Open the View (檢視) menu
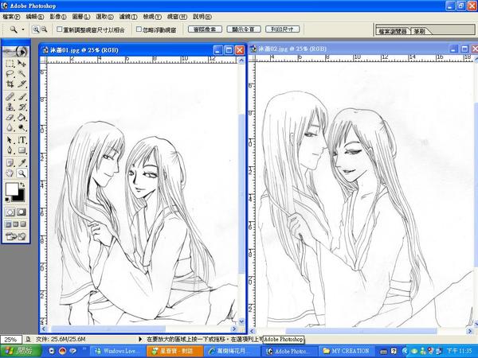478x358 pixels. [x=152, y=17]
